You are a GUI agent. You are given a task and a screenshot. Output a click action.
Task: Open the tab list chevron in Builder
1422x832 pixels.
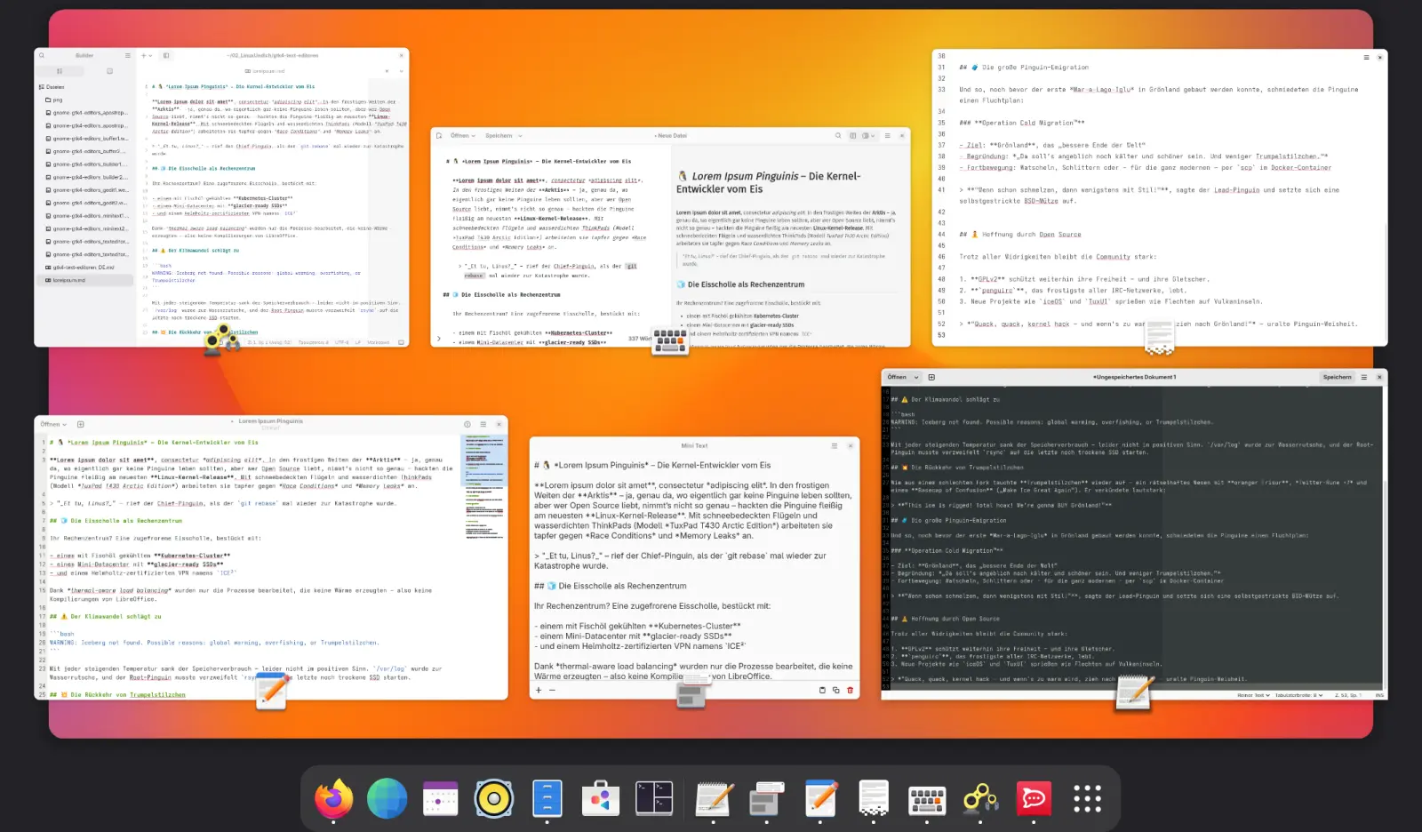[x=401, y=71]
